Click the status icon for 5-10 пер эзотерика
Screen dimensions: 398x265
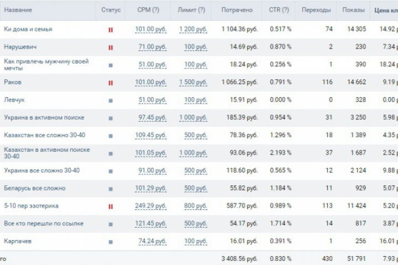click(111, 206)
